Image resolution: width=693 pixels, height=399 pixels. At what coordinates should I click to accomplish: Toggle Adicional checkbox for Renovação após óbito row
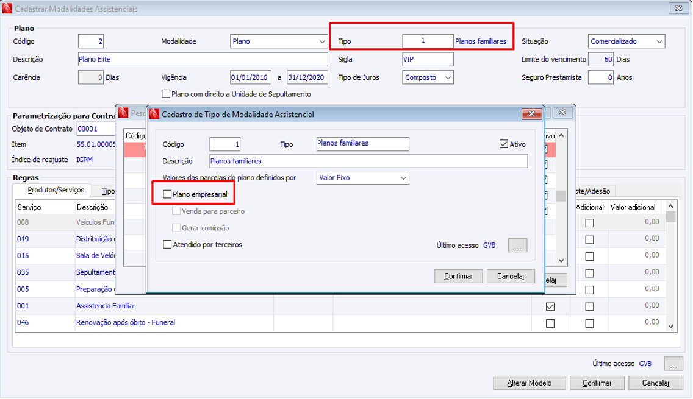point(589,323)
